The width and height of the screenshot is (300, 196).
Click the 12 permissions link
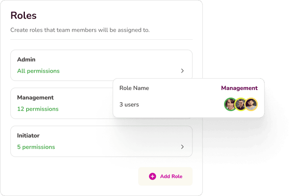click(38, 109)
